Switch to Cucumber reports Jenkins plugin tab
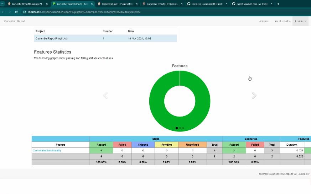Screen dimensions: 311x194 162,4
